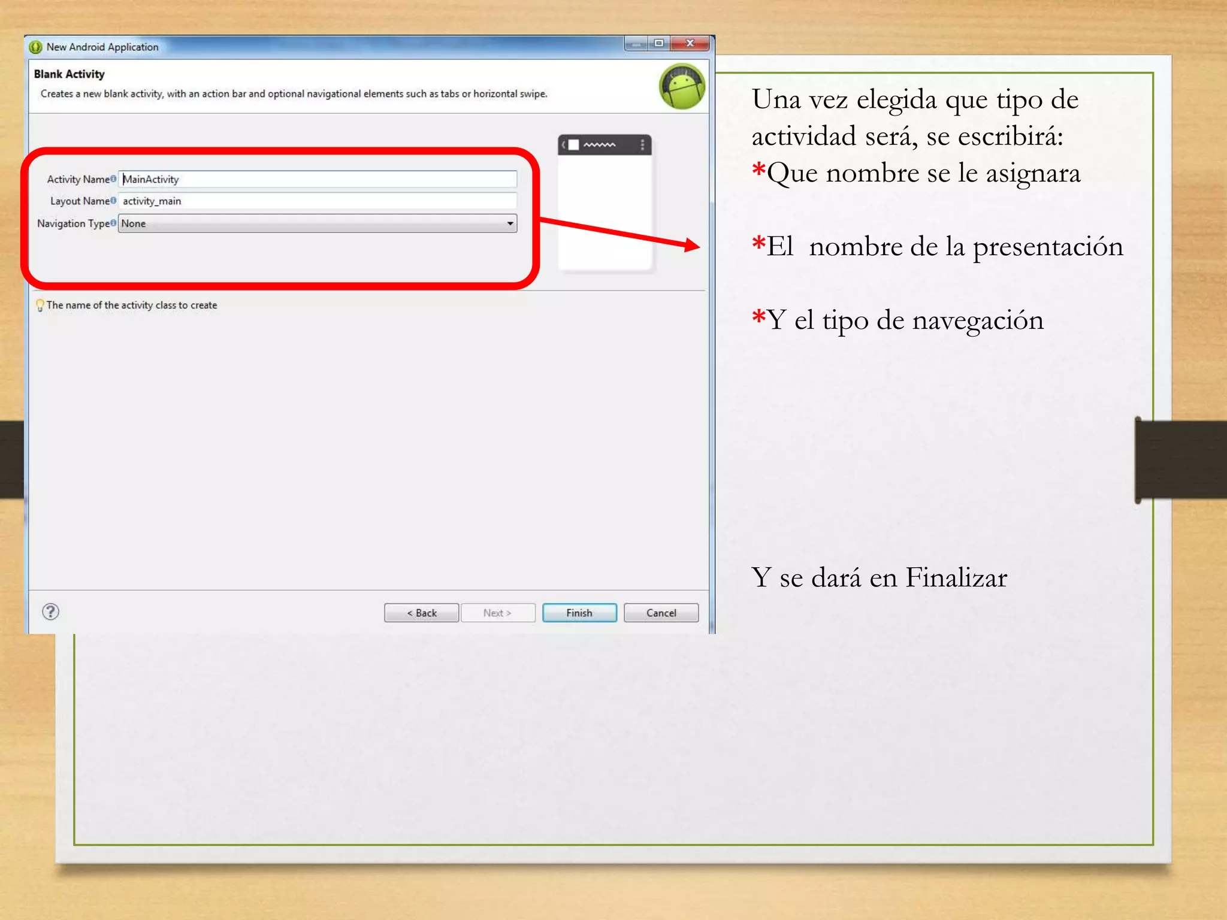Image resolution: width=1227 pixels, height=920 pixels.
Task: Click the Activity Name info icon
Action: point(113,178)
